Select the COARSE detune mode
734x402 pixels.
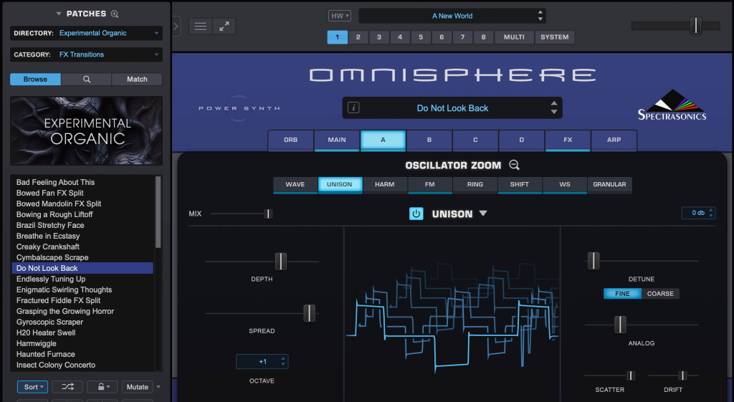[660, 293]
